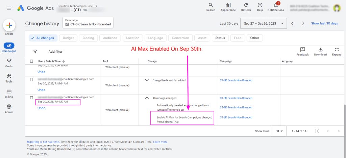
Task: Open campaign link beside Campaign changed
Action: click(x=236, y=98)
